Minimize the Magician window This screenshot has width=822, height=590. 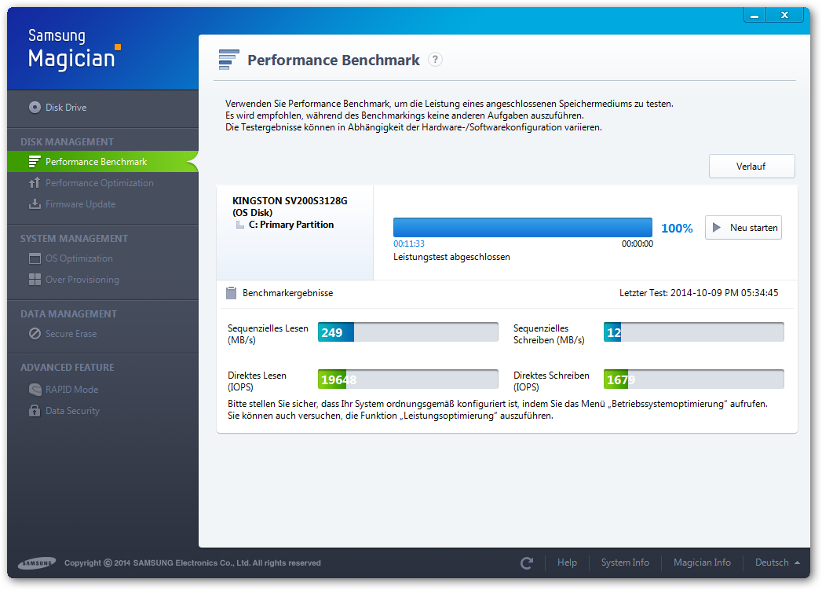click(x=754, y=15)
